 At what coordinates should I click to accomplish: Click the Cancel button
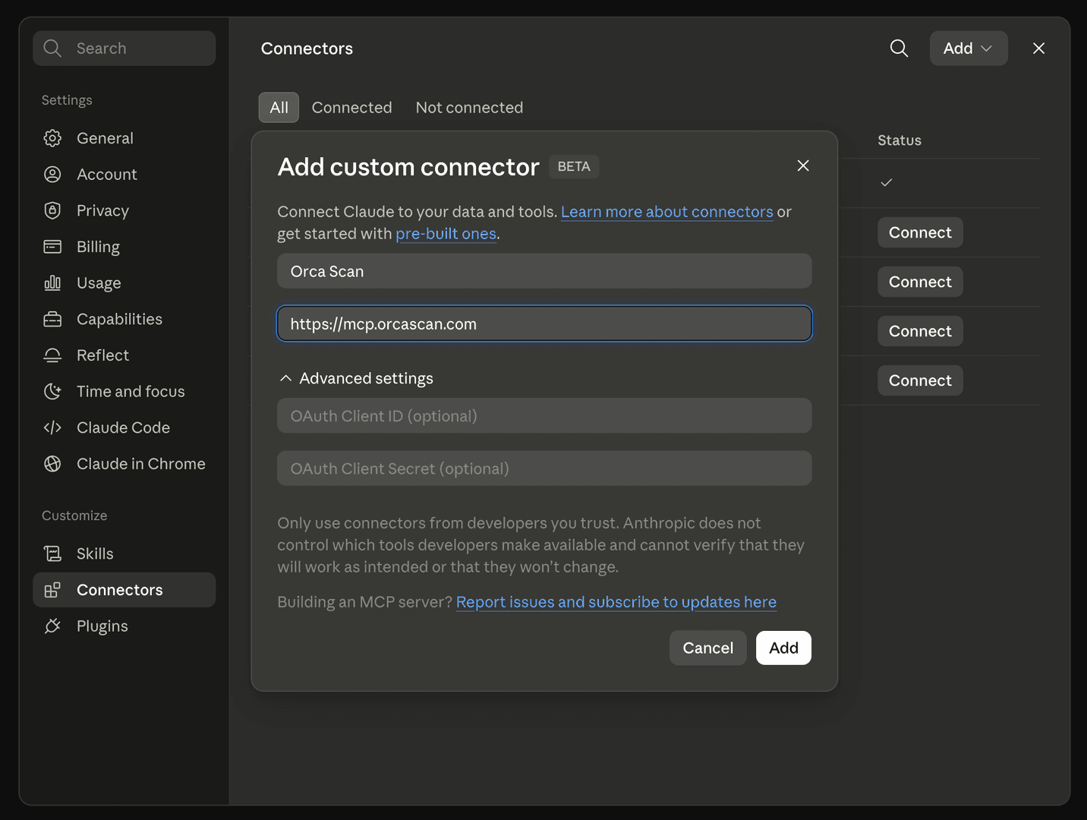tap(708, 648)
